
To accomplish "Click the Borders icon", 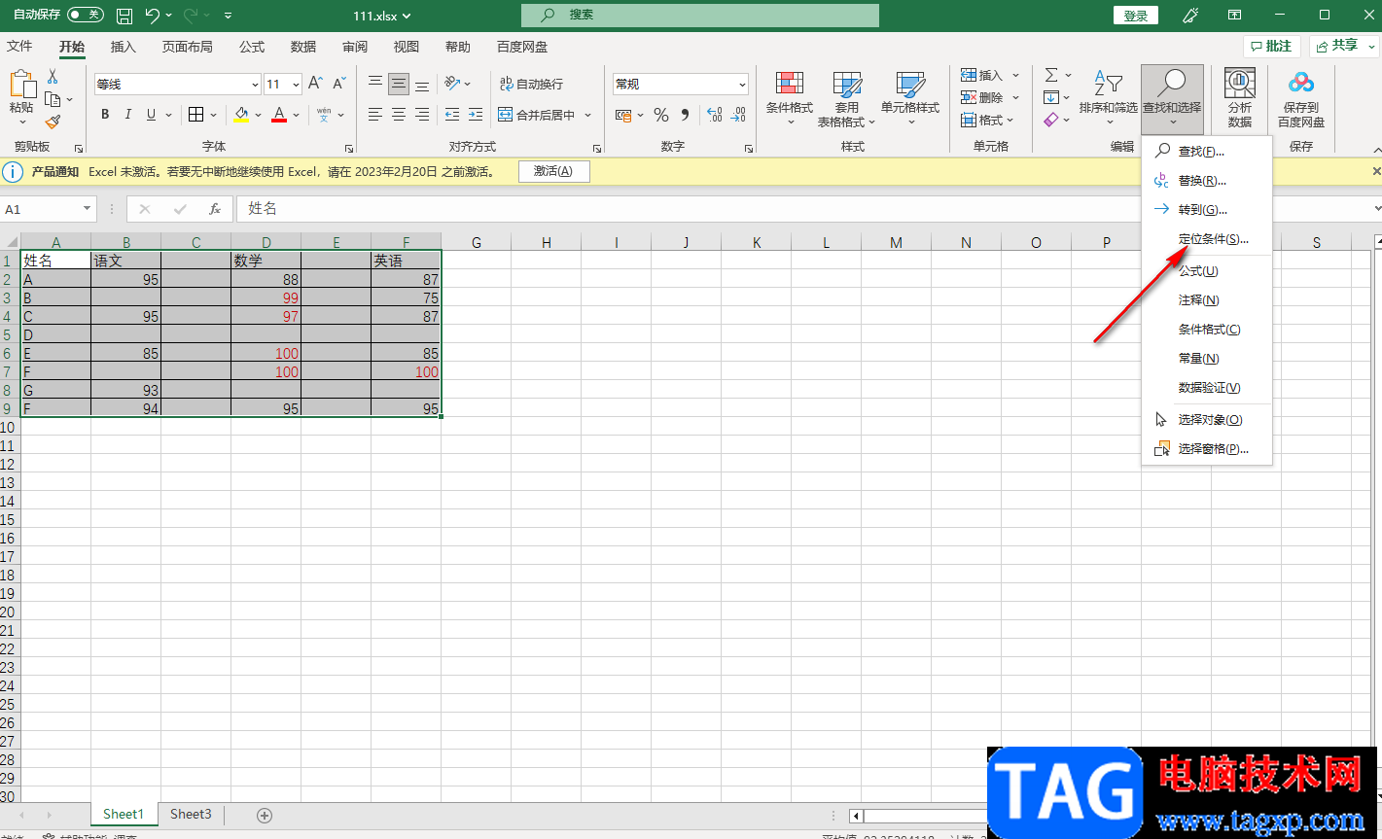I will click(x=195, y=115).
